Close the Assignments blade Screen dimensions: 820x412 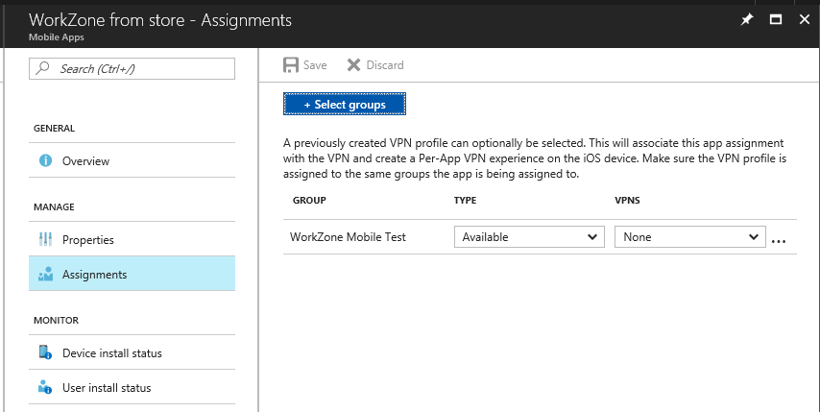pos(805,20)
